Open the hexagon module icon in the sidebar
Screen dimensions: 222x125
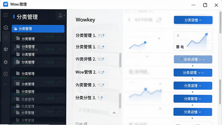[x=6, y=27]
